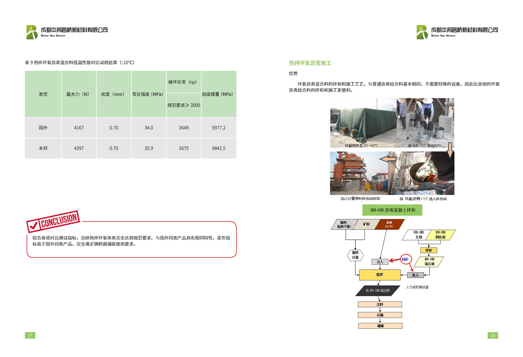
Task: Click the green BR-HB 沥青混凝土拌和 banner
Action: tap(392, 210)
